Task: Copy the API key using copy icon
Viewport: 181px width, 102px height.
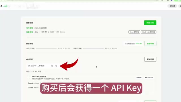Action: tap(56, 66)
